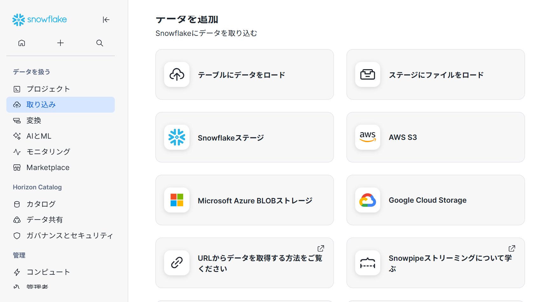This screenshot has height=302, width=544.
Task: Choose ステージにファイルをロード card
Action: pyautogui.click(x=436, y=75)
